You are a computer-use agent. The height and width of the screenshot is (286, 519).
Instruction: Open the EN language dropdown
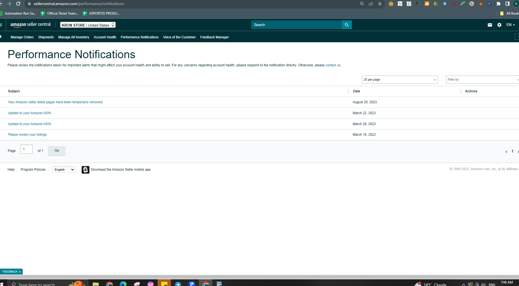coord(511,25)
